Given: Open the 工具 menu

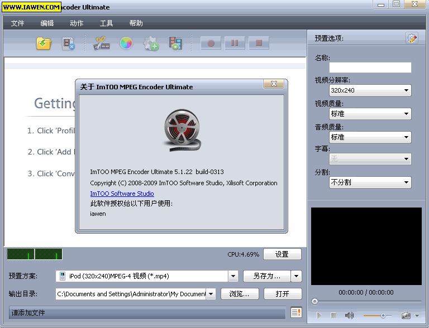Looking at the screenshot, I should [x=106, y=23].
